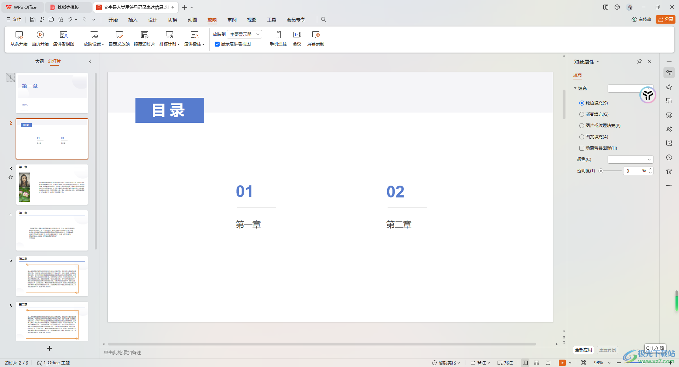Image resolution: width=679 pixels, height=367 pixels.
Task: Open the 设计 ribbon tab
Action: pyautogui.click(x=153, y=20)
